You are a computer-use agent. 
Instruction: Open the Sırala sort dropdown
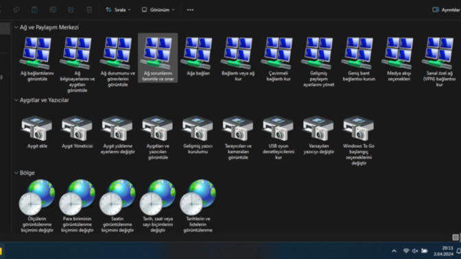point(118,10)
